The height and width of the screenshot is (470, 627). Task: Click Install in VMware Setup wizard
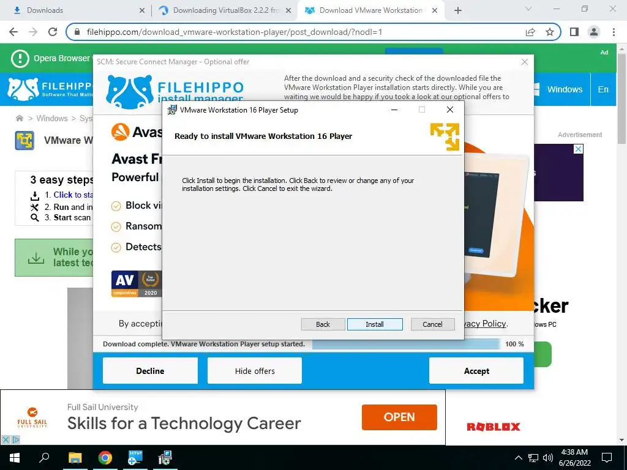pyautogui.click(x=375, y=324)
